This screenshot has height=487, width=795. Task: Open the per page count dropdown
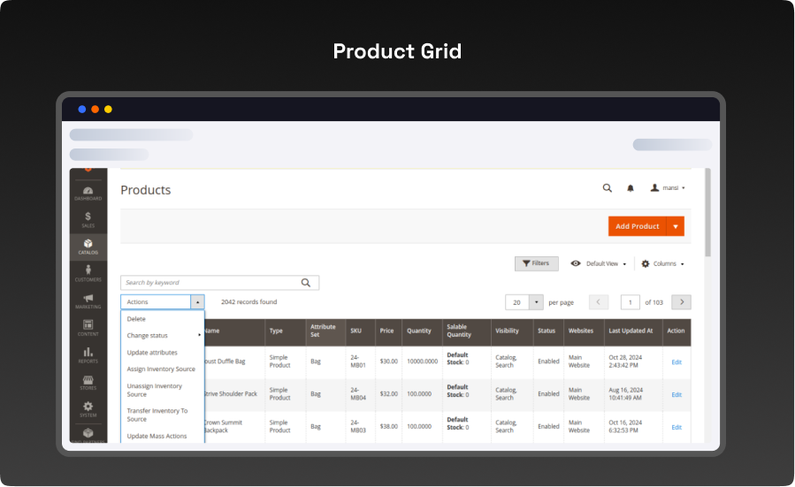click(536, 302)
